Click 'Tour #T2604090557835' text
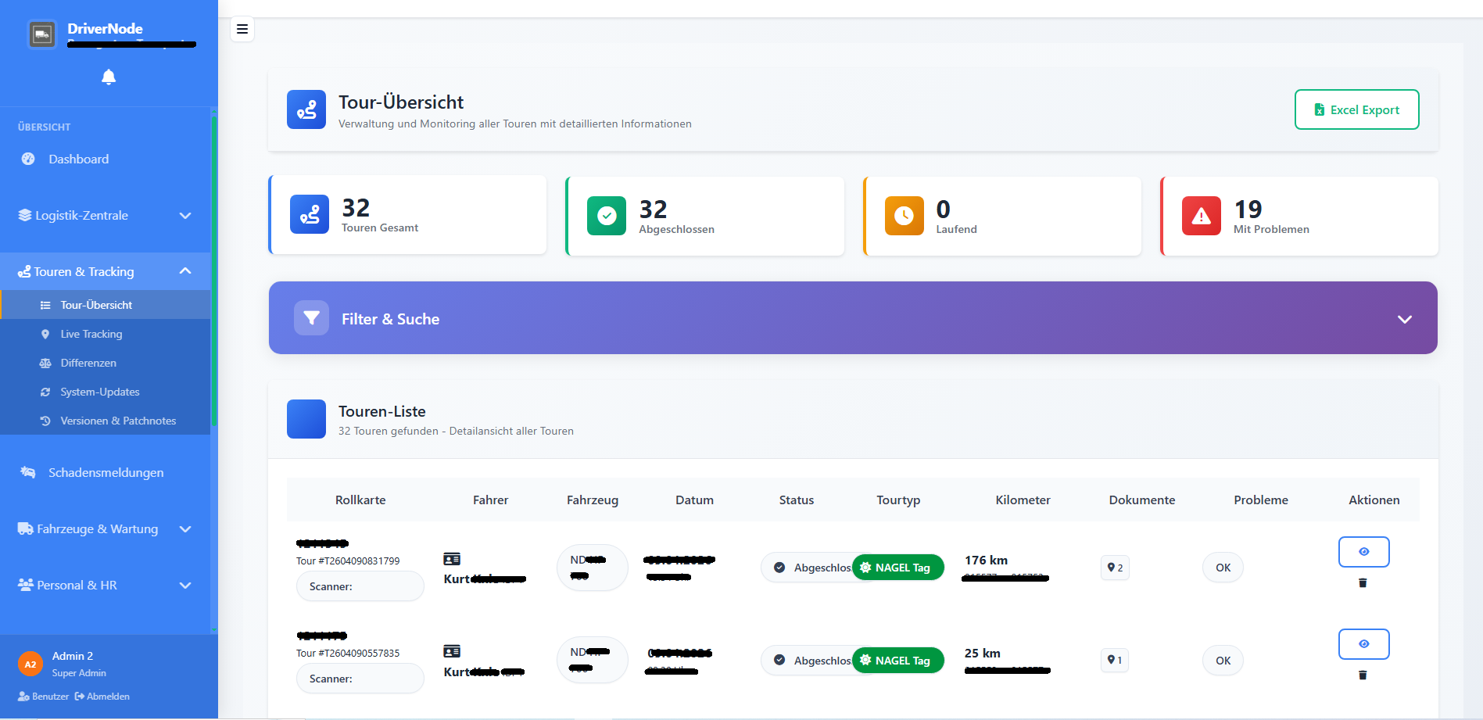This screenshot has height=720, width=1483. pos(348,653)
